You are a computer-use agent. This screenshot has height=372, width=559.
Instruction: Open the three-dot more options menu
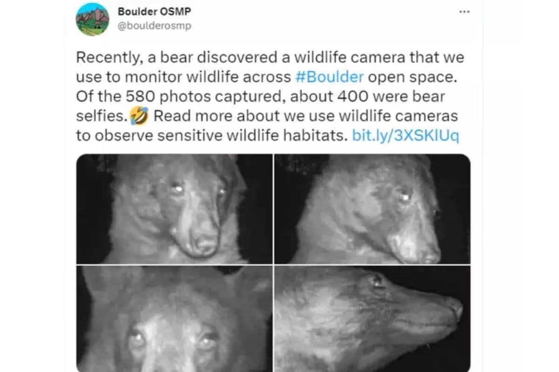464,12
